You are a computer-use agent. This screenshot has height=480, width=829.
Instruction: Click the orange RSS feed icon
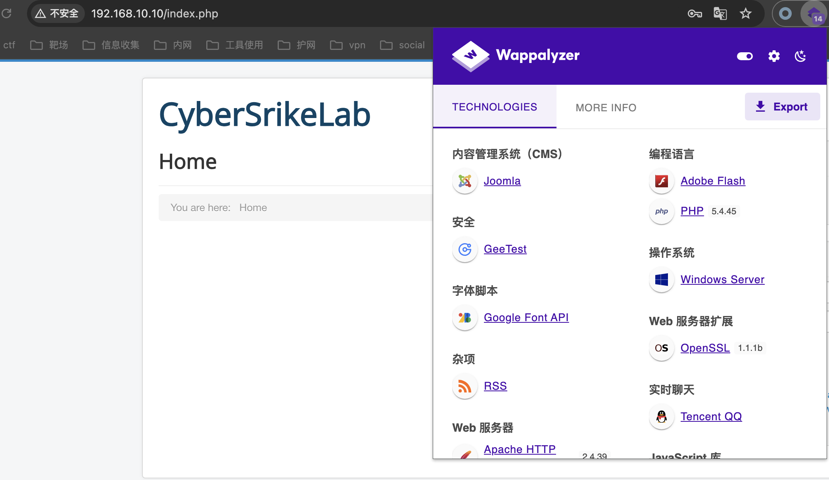click(464, 386)
